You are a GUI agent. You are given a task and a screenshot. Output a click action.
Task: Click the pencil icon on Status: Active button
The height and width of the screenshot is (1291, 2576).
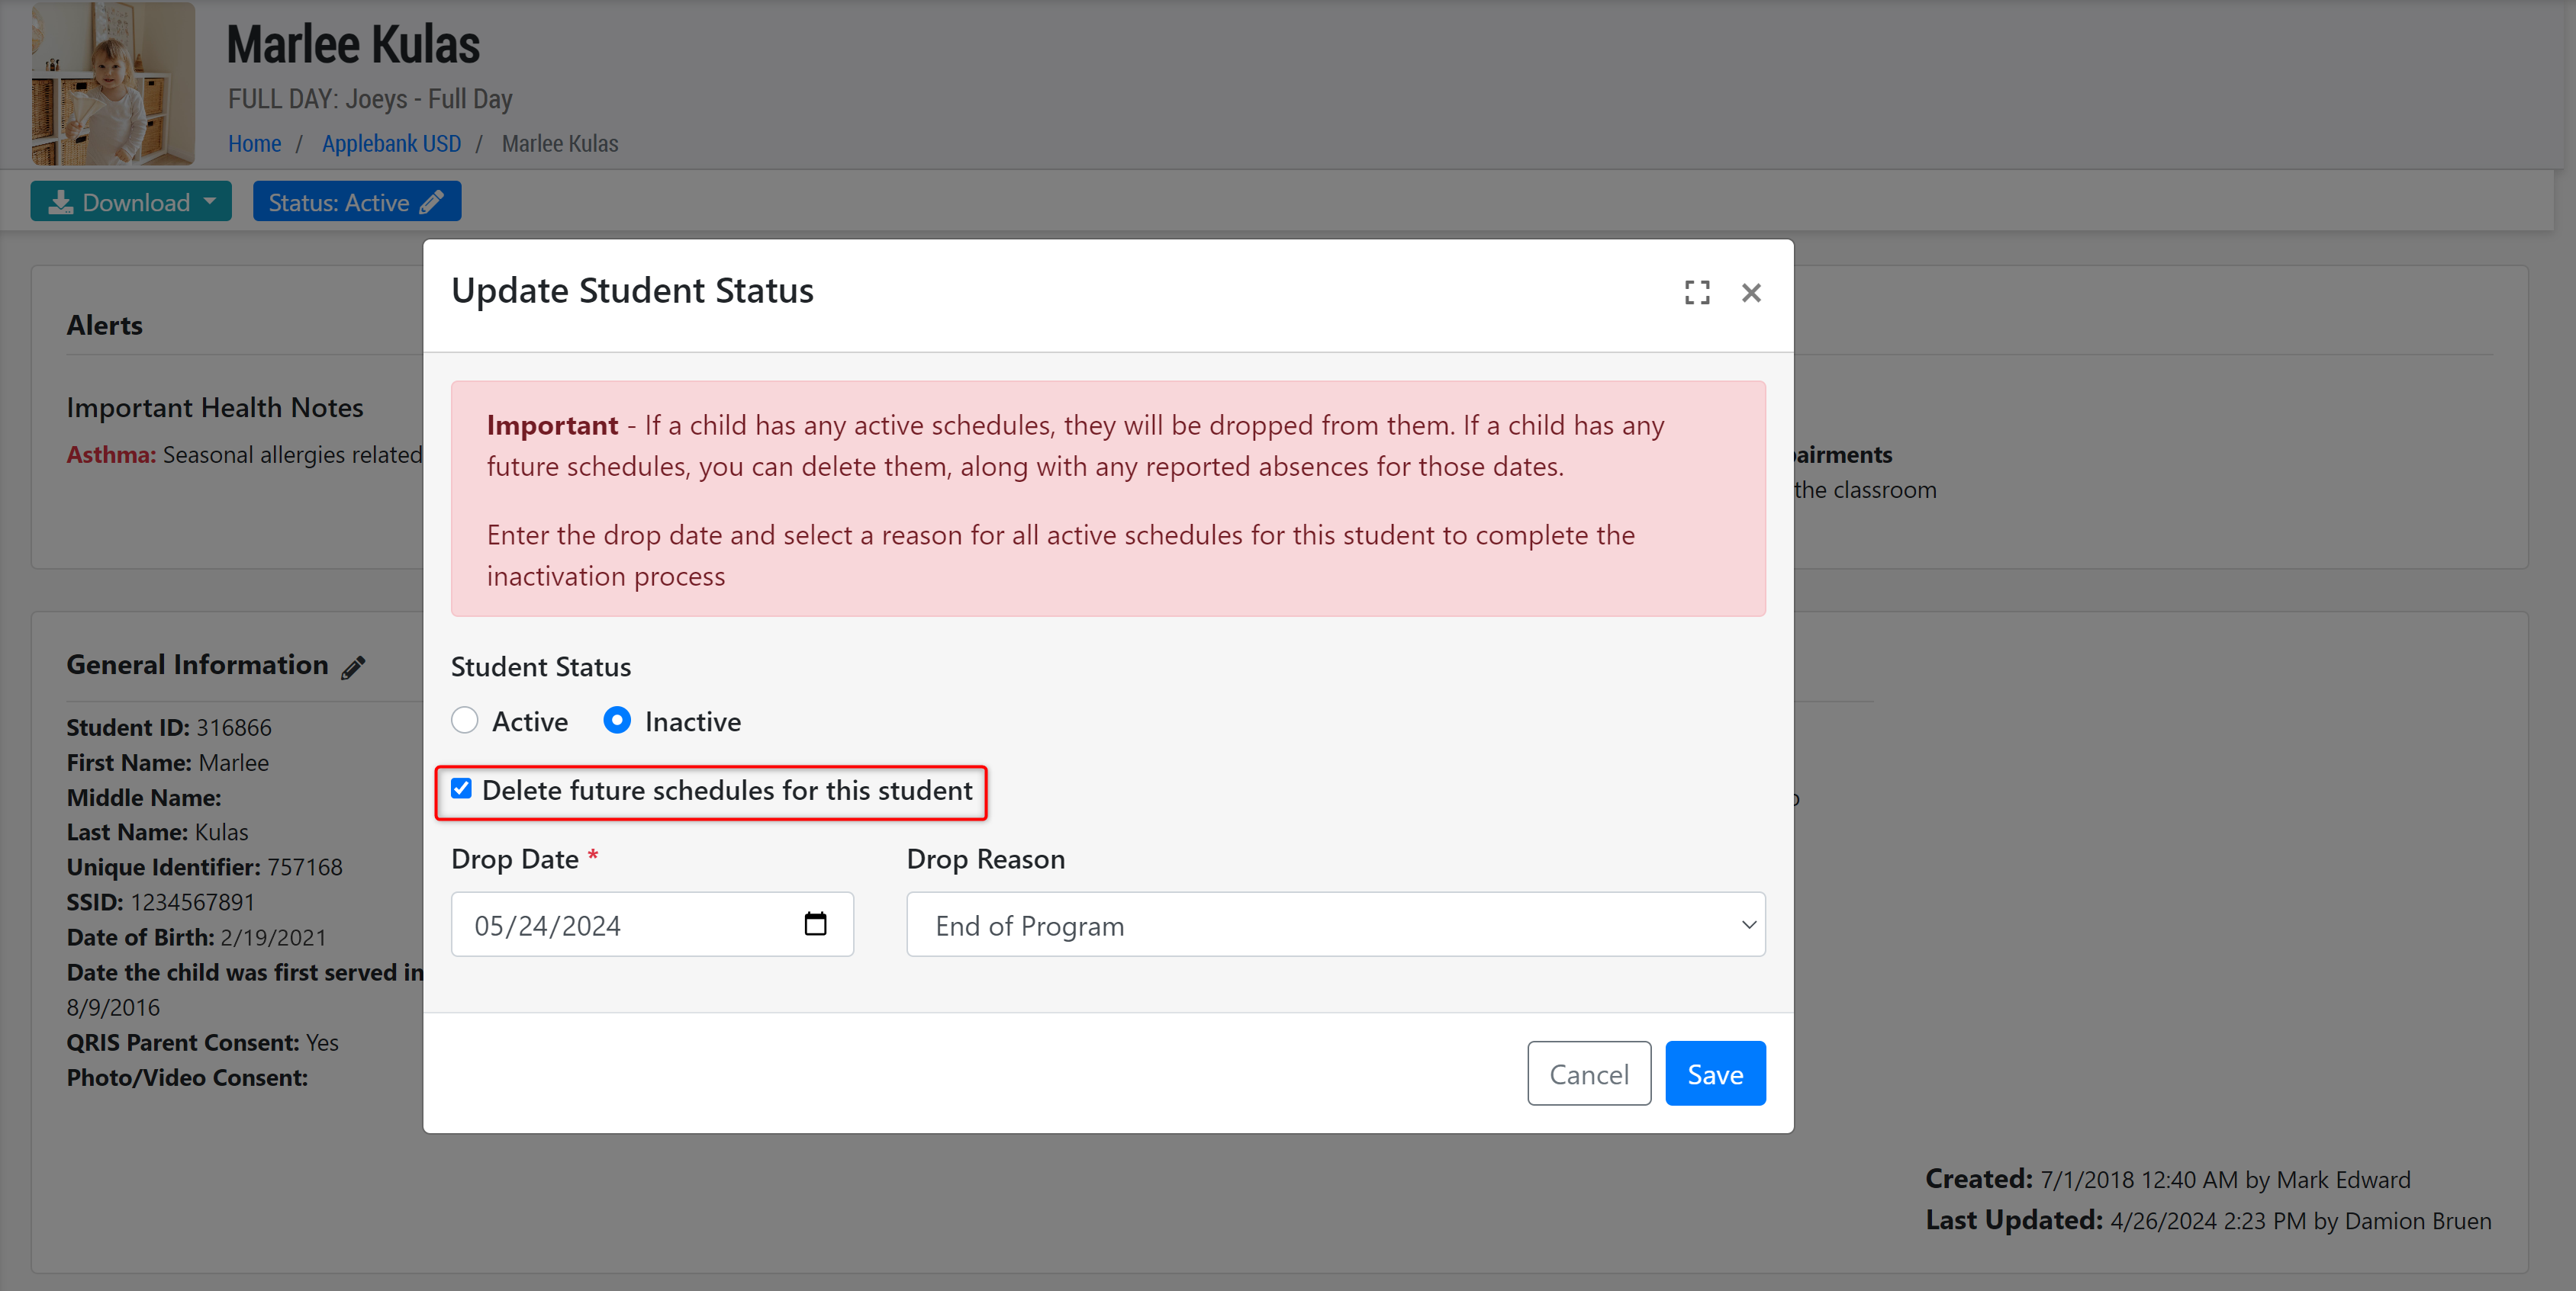[x=431, y=203]
